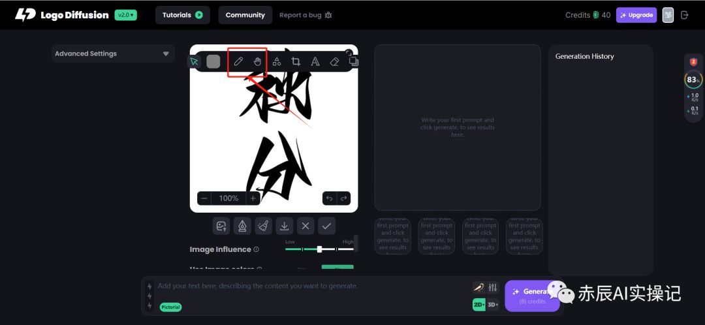This screenshot has height=325, width=705.
Task: Select the crop tool
Action: 296,61
